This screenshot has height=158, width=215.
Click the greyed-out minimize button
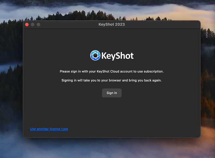tap(33, 24)
